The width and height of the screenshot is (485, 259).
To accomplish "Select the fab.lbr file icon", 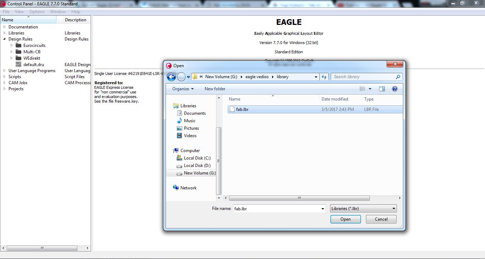I will pos(232,109).
